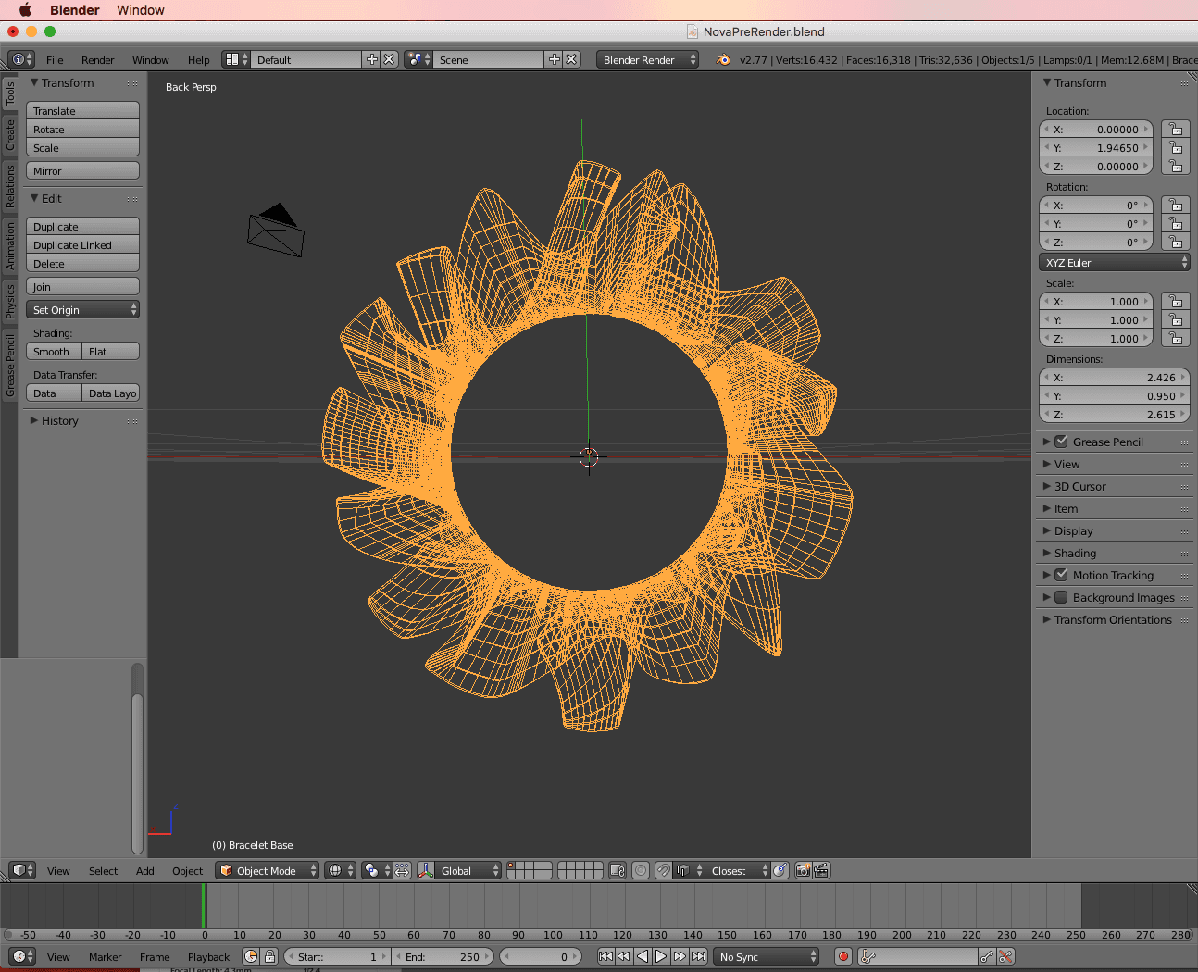
Task: Click the OpenGL render animation clapperboard icon
Action: pos(821,870)
